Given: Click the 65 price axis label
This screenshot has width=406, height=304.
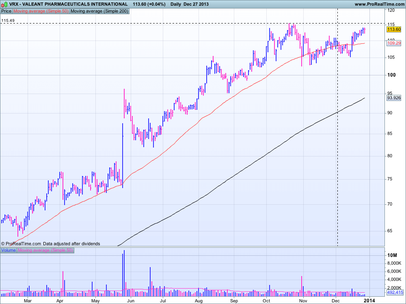Looking at the screenshot, I should pyautogui.click(x=389, y=231).
